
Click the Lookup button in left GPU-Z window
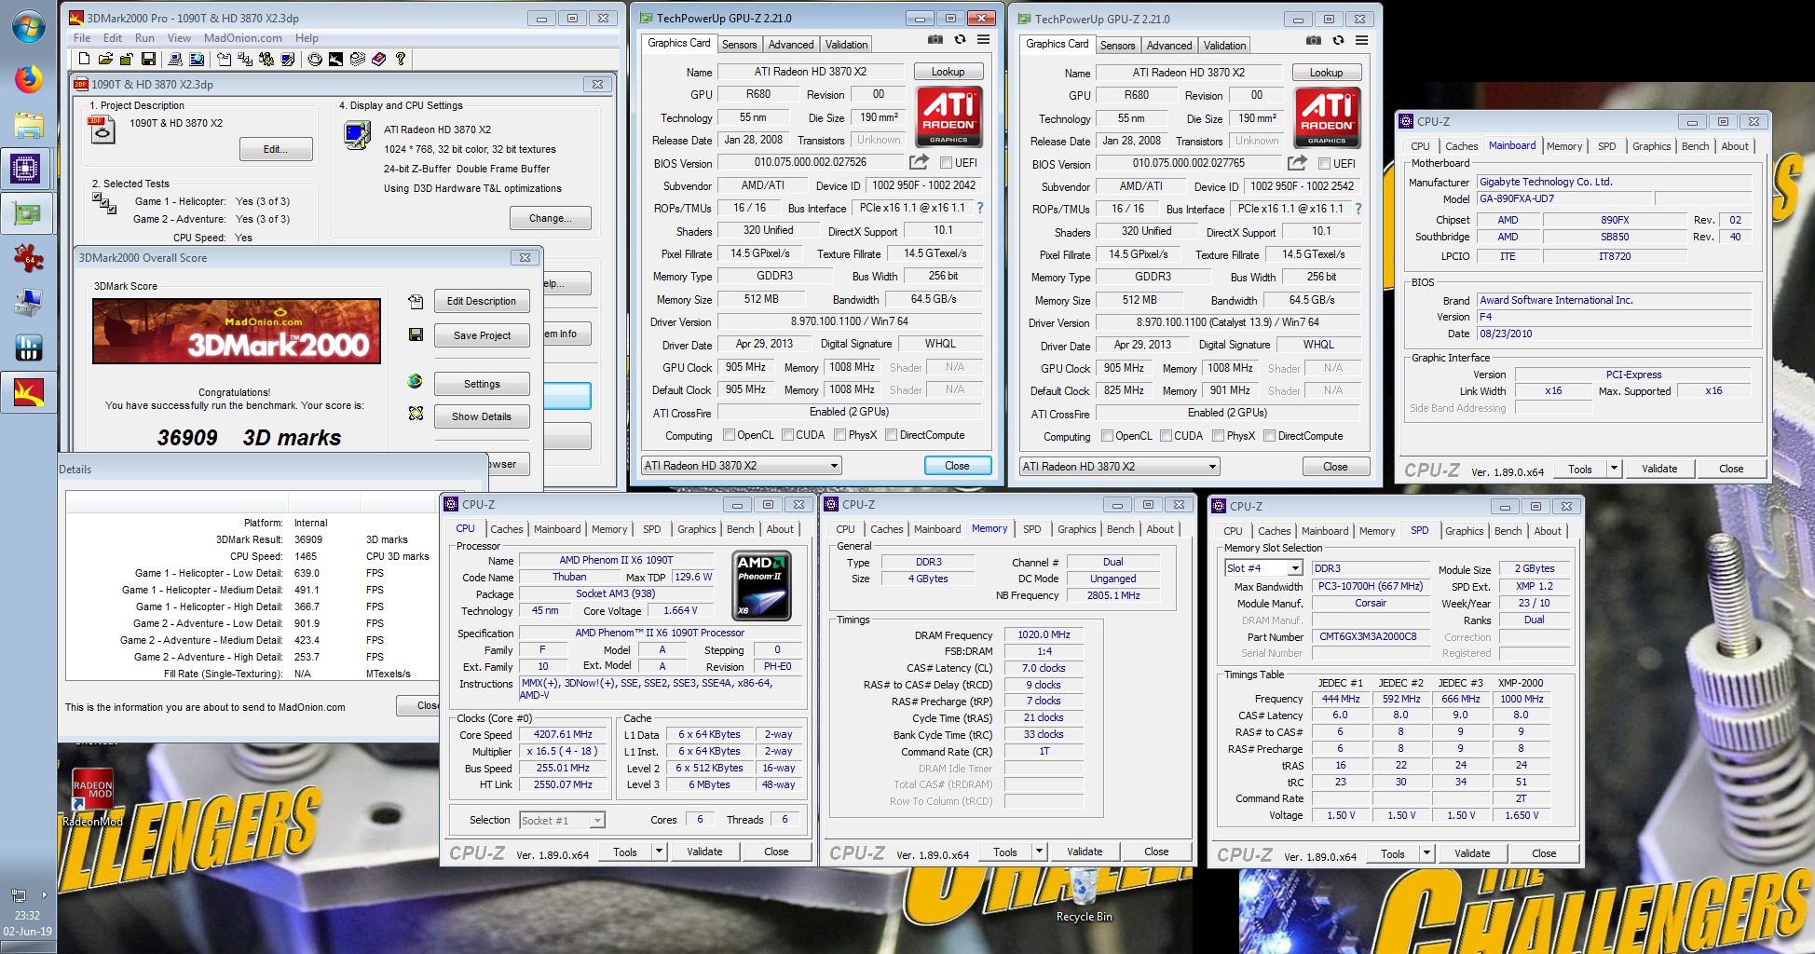click(948, 72)
